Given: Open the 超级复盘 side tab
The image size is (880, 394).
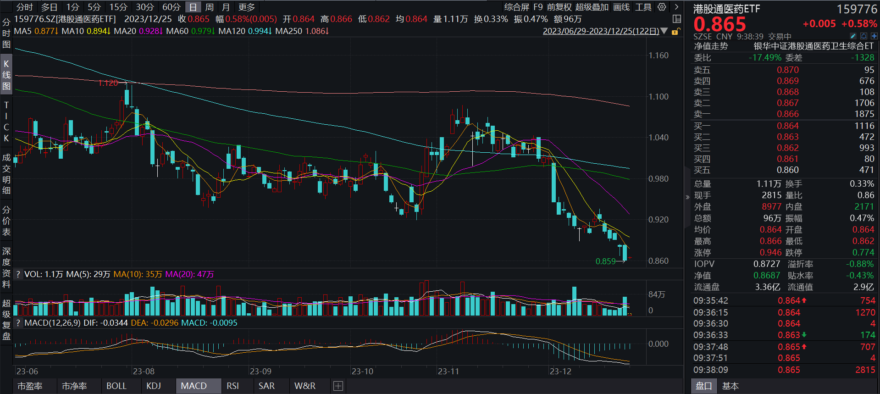Looking at the screenshot, I should click(x=6, y=320).
